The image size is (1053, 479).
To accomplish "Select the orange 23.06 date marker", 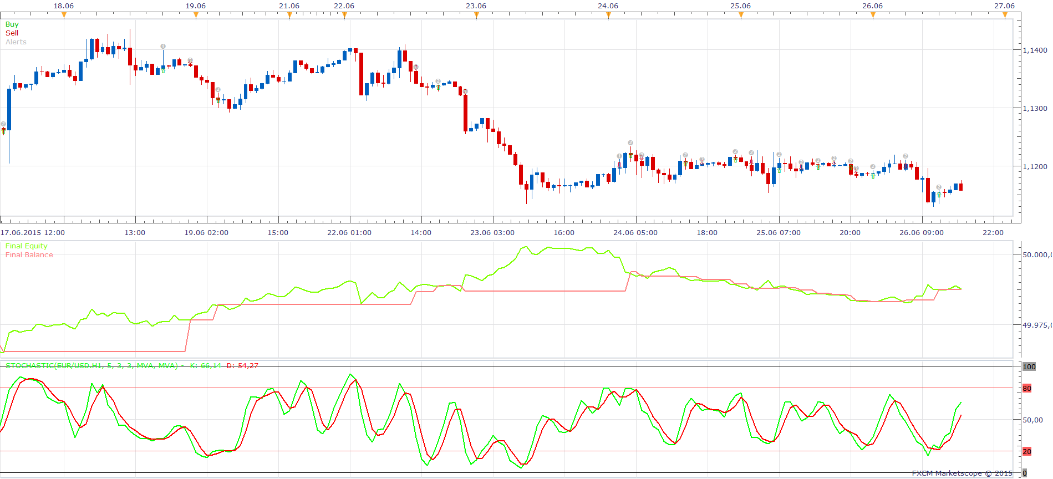I will pyautogui.click(x=476, y=15).
